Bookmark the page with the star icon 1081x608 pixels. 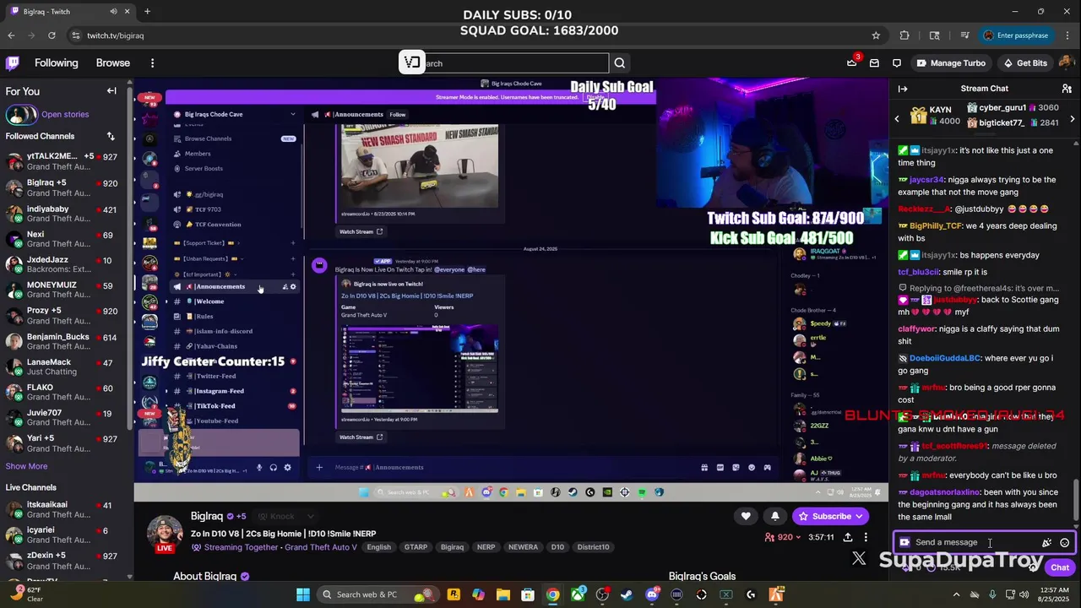point(876,35)
